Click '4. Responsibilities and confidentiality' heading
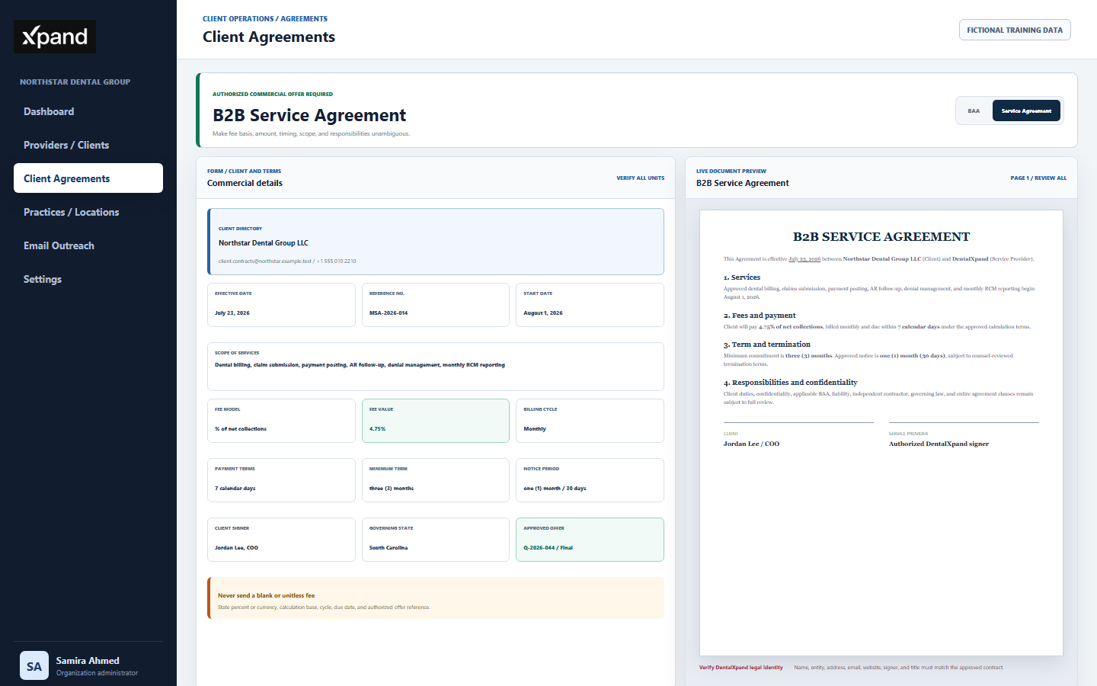 click(x=791, y=383)
